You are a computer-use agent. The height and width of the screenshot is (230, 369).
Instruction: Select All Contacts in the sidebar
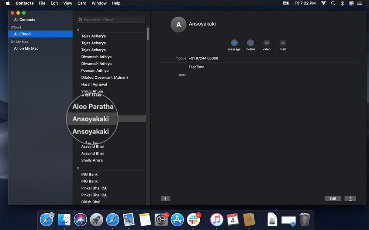(x=25, y=20)
